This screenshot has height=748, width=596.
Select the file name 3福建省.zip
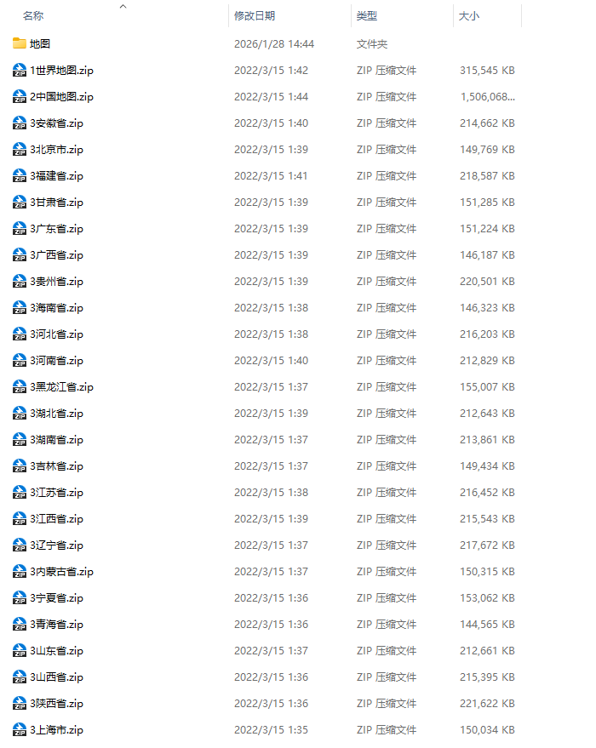tap(56, 176)
